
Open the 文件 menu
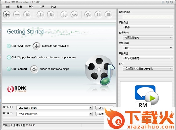click(8, 7)
